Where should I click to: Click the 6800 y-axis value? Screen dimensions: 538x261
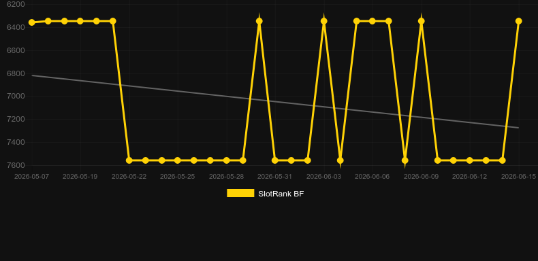pyautogui.click(x=16, y=73)
